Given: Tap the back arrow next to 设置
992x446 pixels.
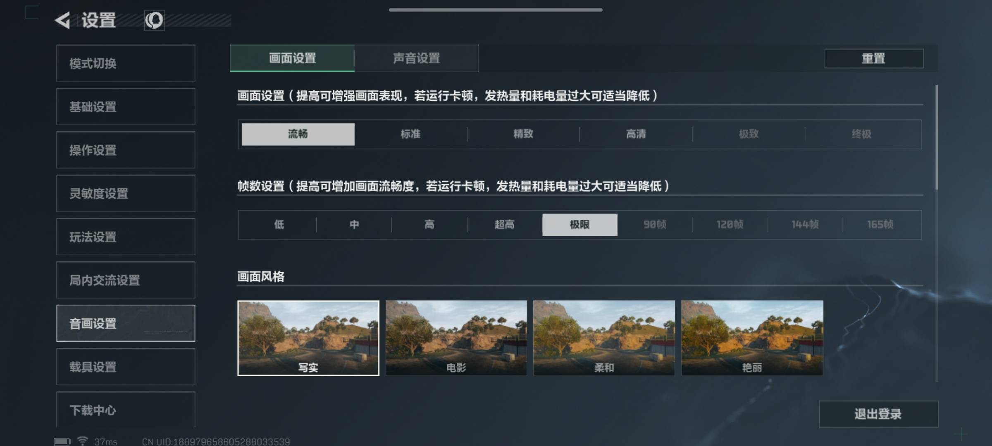Looking at the screenshot, I should coord(63,20).
